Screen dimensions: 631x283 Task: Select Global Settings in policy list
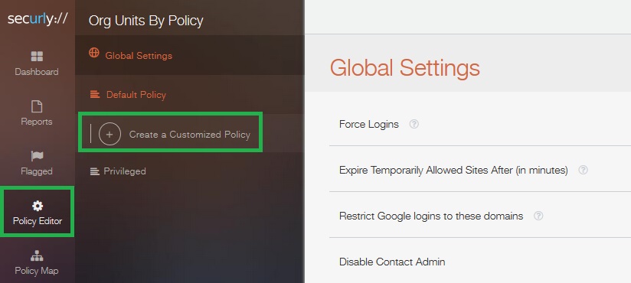pyautogui.click(x=139, y=56)
